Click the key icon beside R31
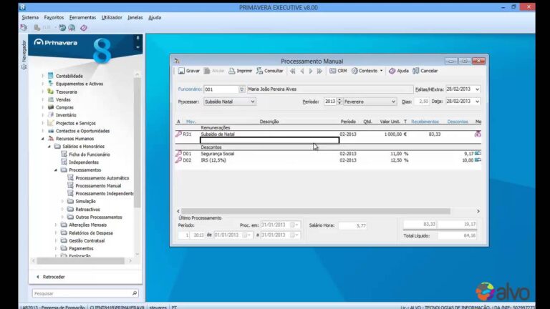The image size is (550, 309). click(x=178, y=134)
